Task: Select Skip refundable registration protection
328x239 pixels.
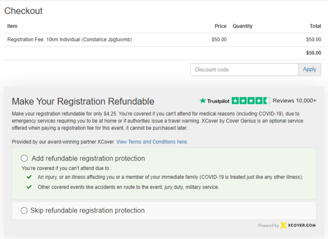Action: [24, 210]
